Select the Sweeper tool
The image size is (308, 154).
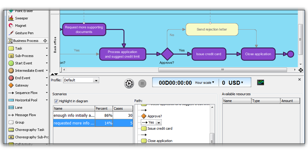pyautogui.click(x=18, y=18)
